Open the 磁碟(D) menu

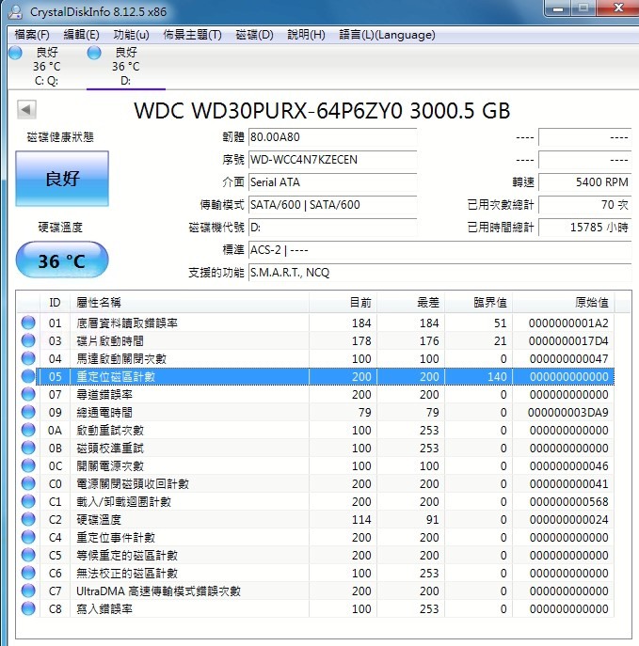(254, 35)
